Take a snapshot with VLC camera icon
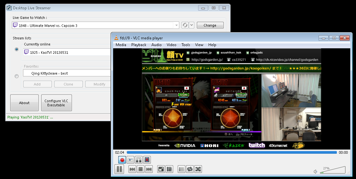The image size is (356, 179). point(130,160)
